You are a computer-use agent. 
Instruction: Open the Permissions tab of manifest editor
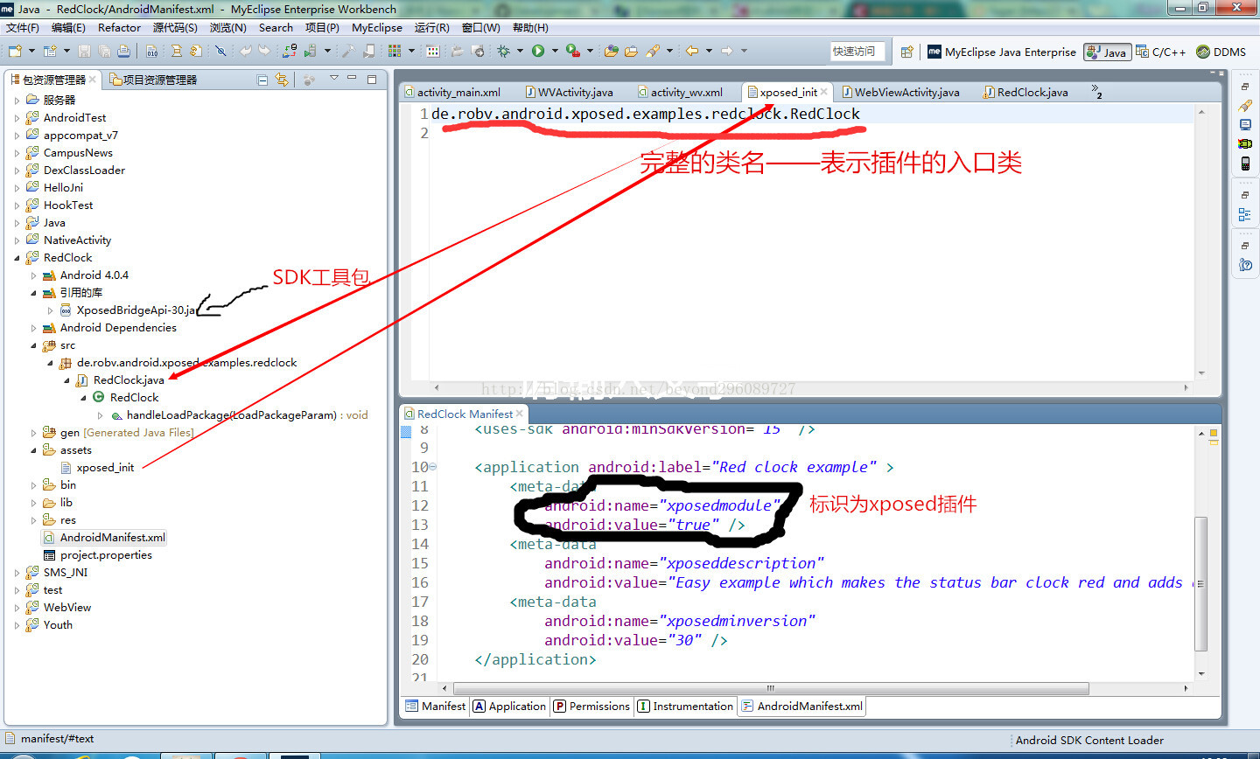point(591,706)
